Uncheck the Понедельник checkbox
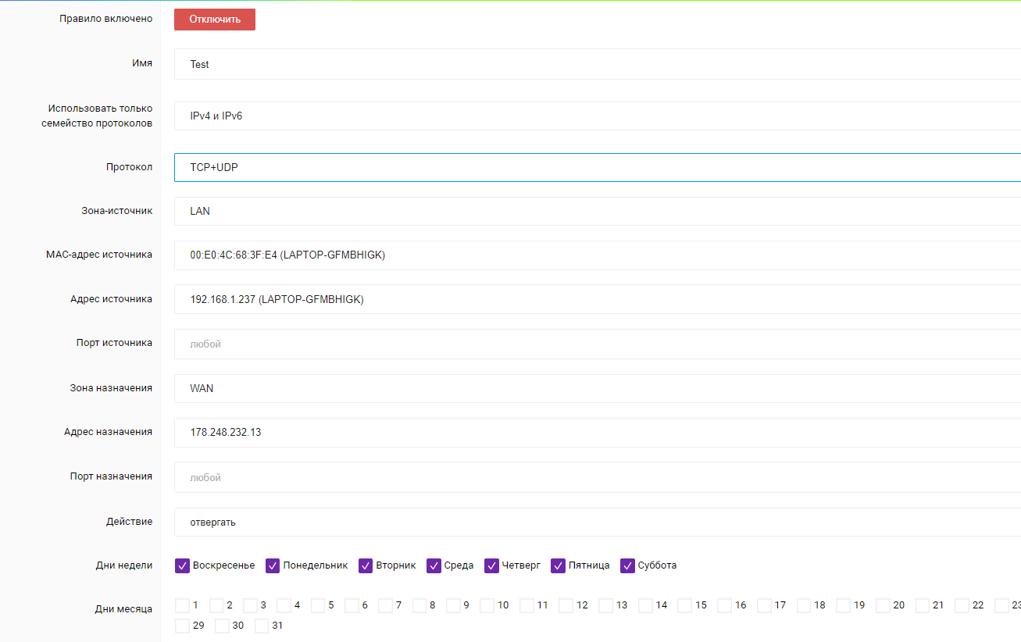The image size is (1021, 642). [x=273, y=565]
